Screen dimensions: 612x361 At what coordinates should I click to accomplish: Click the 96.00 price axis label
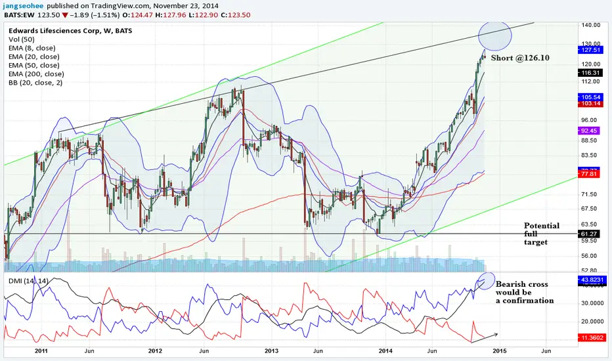tap(589, 120)
